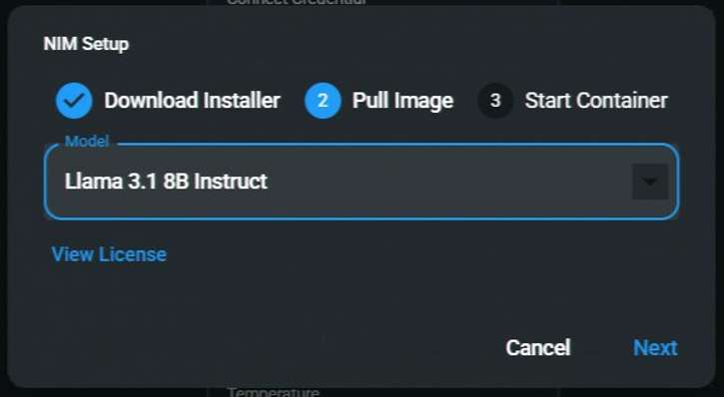Open the Model dropdown arrow
This screenshot has width=724, height=397.
point(650,182)
